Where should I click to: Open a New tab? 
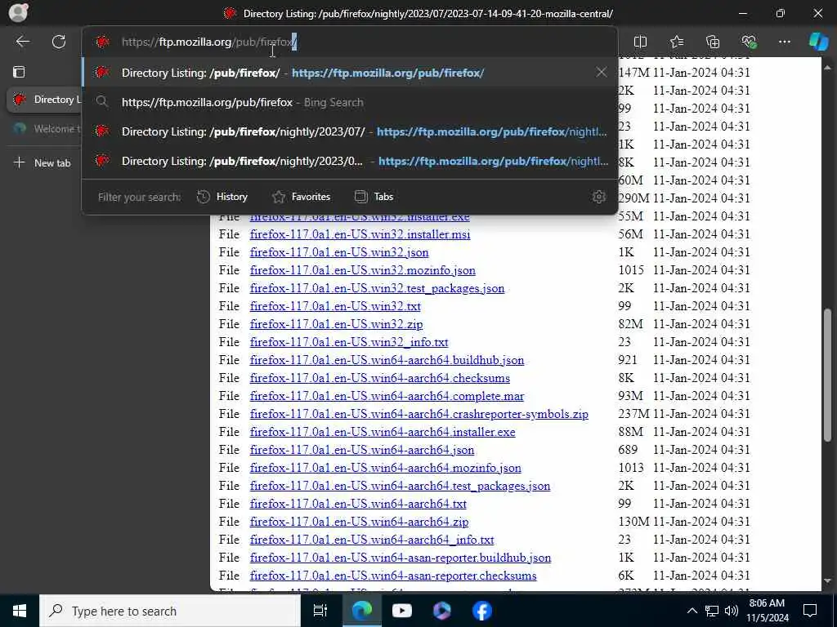click(43, 162)
